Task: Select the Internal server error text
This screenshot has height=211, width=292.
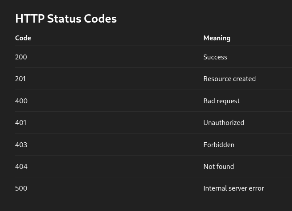Action: (234, 188)
